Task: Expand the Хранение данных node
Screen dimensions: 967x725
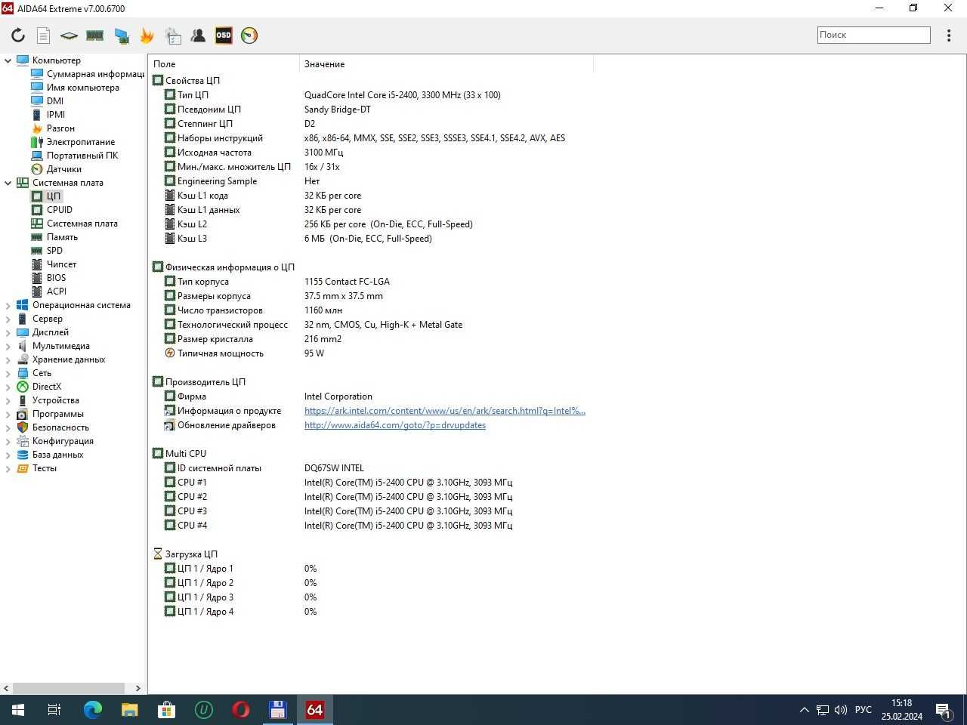Action: [8, 359]
